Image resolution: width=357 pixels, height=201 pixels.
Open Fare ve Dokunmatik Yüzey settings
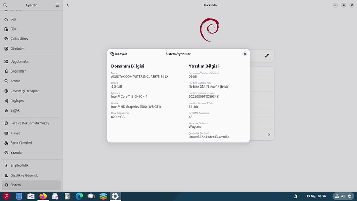[x=31, y=123]
